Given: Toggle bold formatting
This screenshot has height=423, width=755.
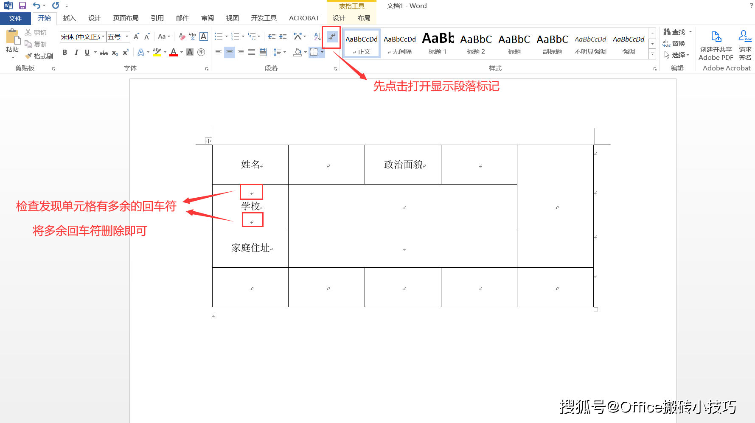Looking at the screenshot, I should point(65,53).
